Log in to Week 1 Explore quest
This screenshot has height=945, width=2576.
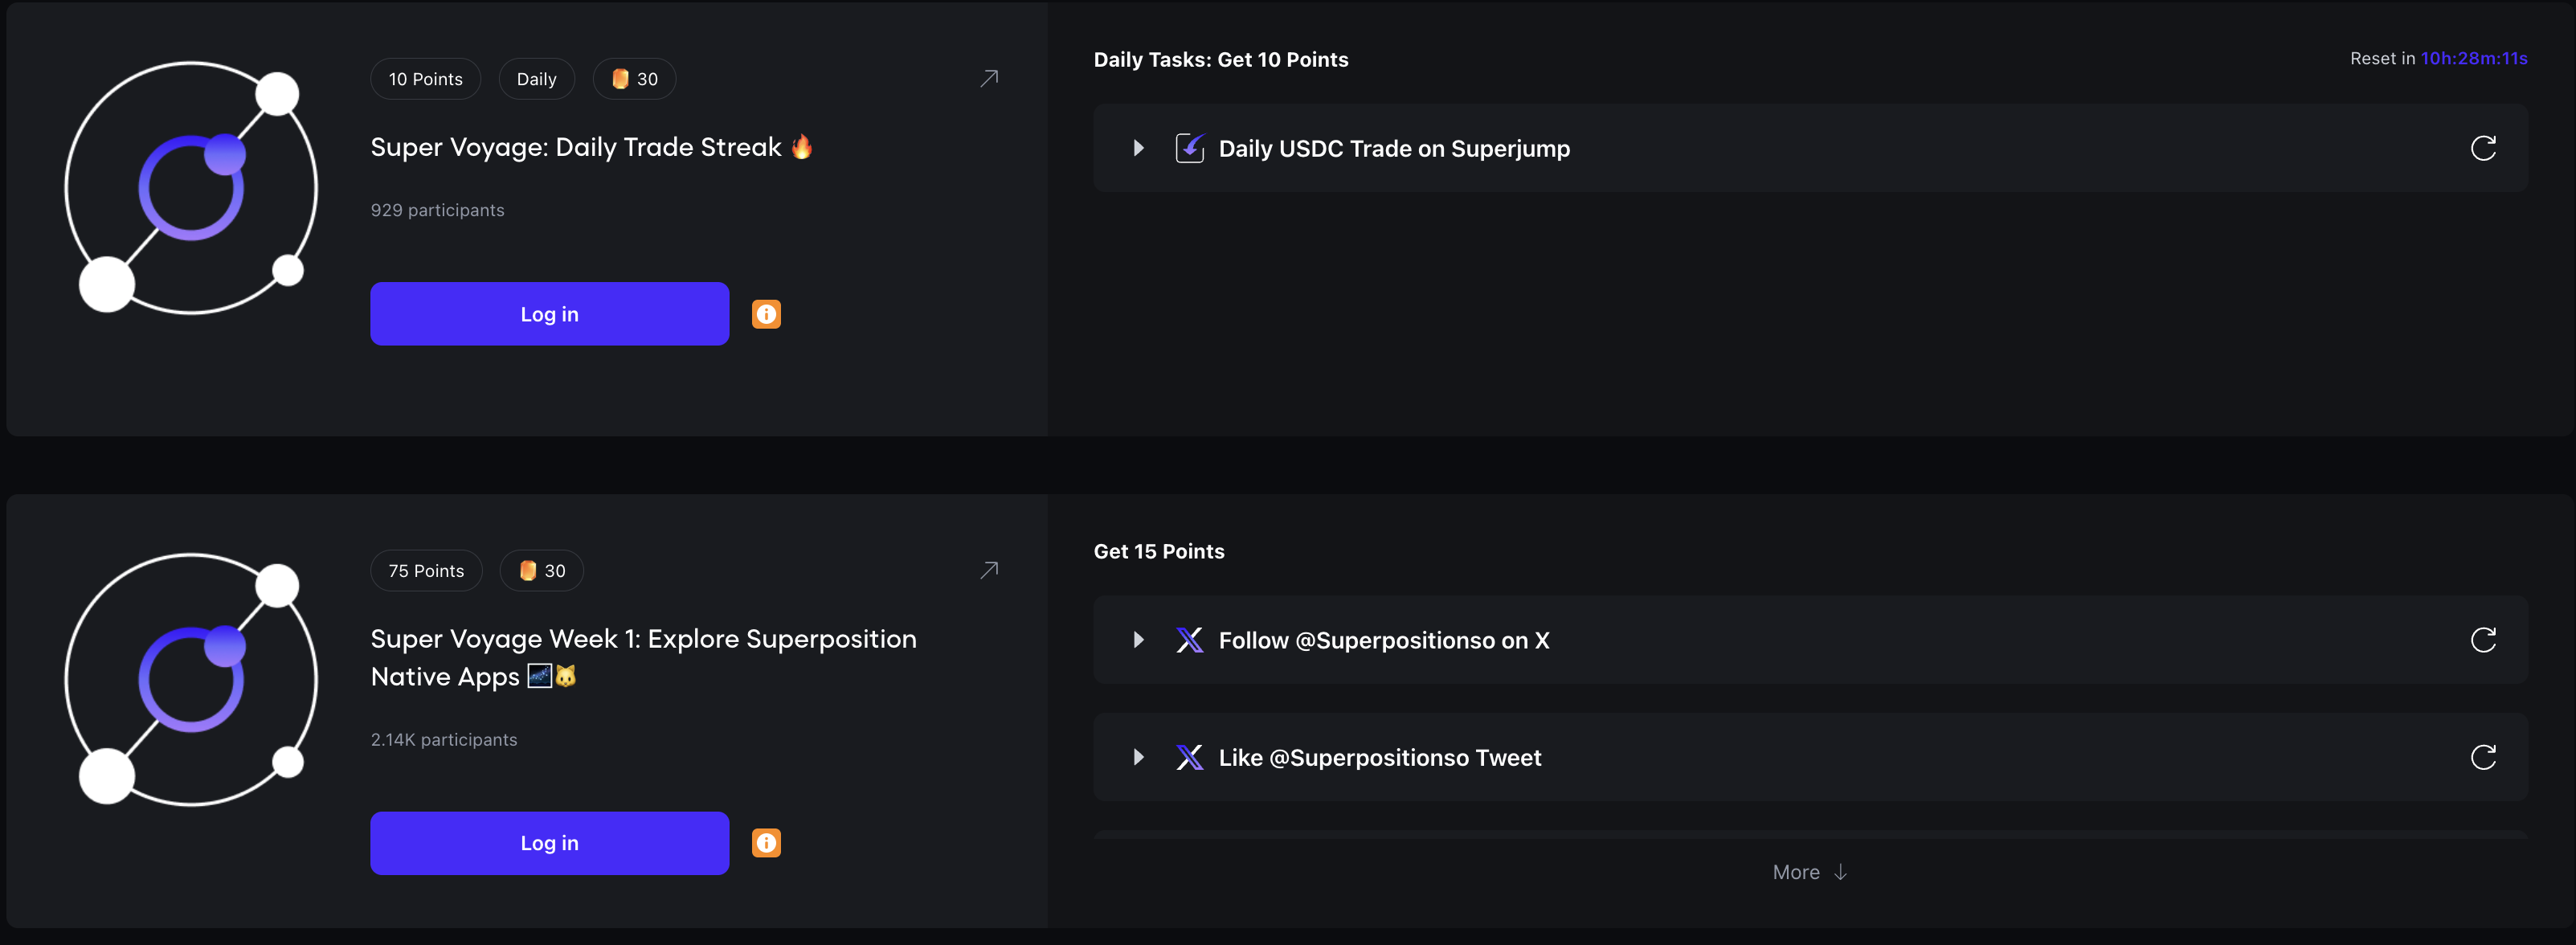pyautogui.click(x=549, y=843)
